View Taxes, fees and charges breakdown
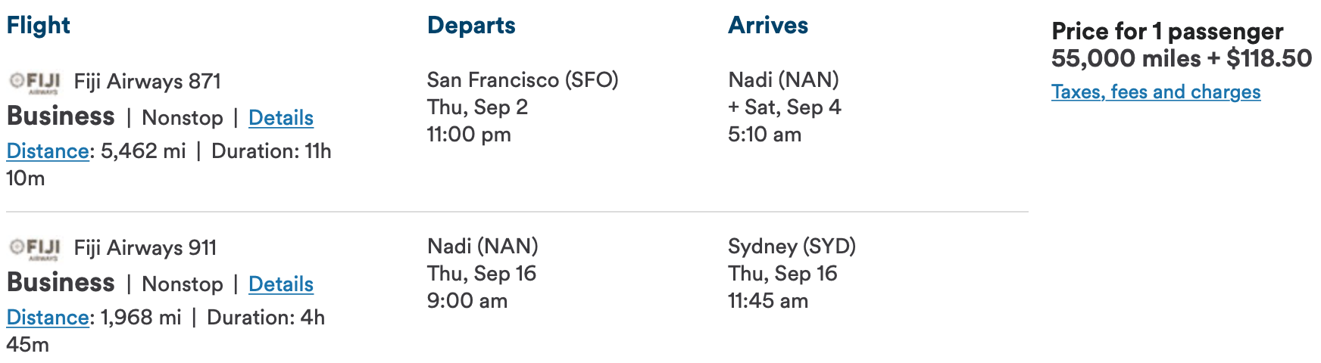Screen dimensions: 1321x363 click(1156, 92)
